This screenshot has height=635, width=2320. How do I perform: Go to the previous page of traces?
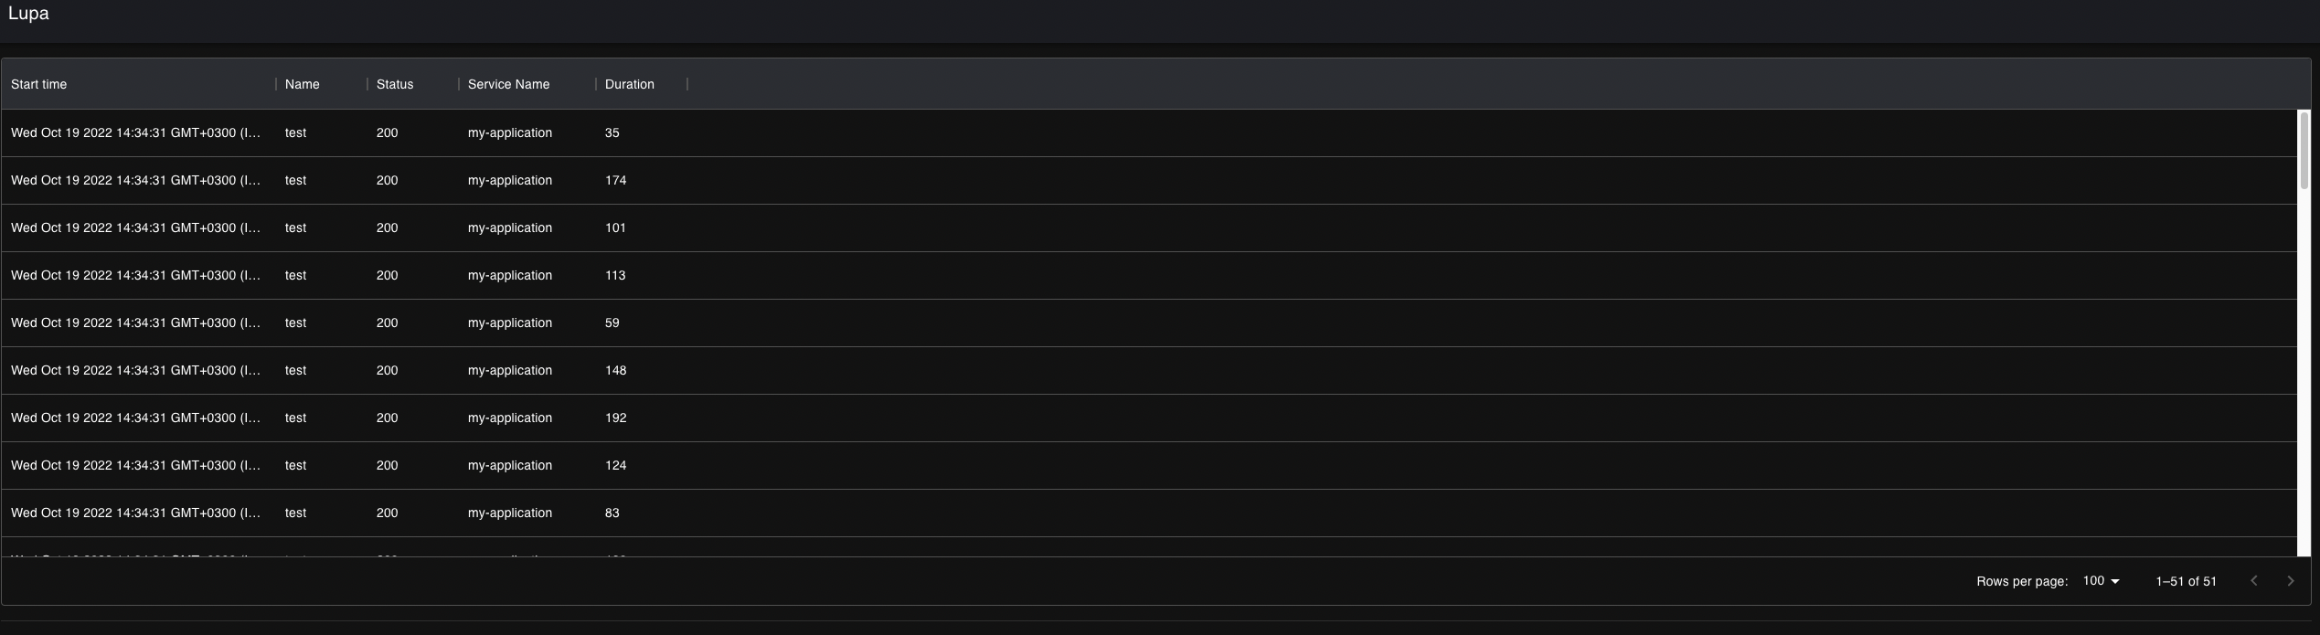(2253, 580)
